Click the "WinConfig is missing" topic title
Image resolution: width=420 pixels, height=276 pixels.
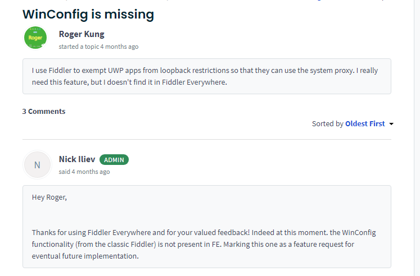pyautogui.click(x=88, y=14)
